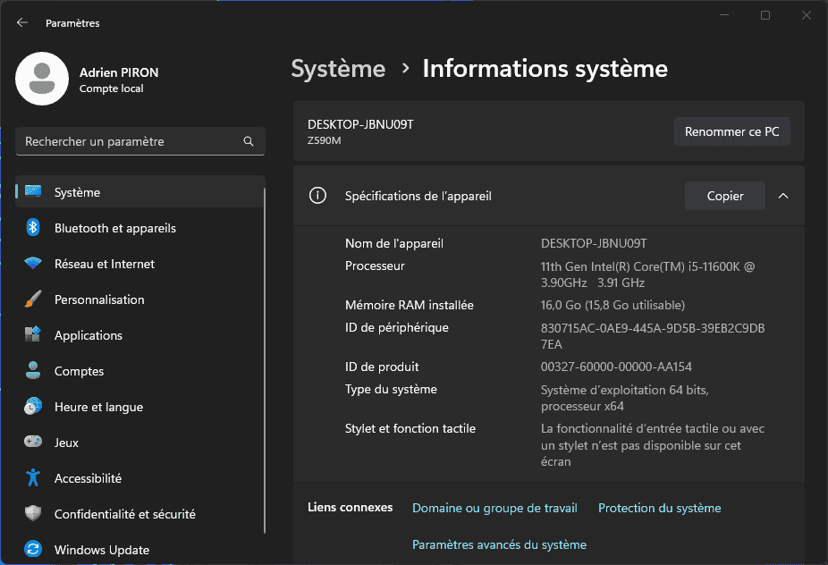Screen dimensions: 828x565
Task: Click the info icon beside Spécifications de l'appareil
Action: coord(317,196)
